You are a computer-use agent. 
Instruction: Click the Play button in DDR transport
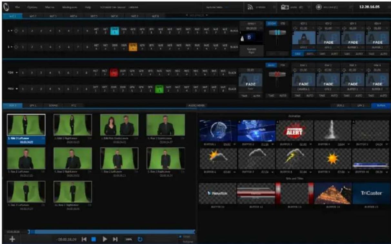click(x=105, y=239)
